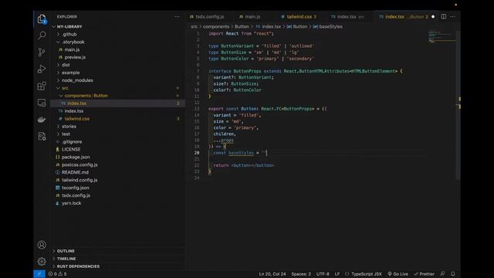Click the Prettier status item
Image resolution: width=494 pixels, height=278 pixels.
click(x=424, y=274)
